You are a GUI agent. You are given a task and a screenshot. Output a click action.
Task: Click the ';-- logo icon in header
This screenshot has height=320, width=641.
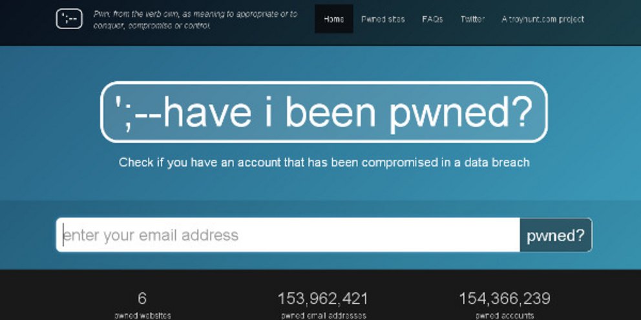pyautogui.click(x=69, y=19)
